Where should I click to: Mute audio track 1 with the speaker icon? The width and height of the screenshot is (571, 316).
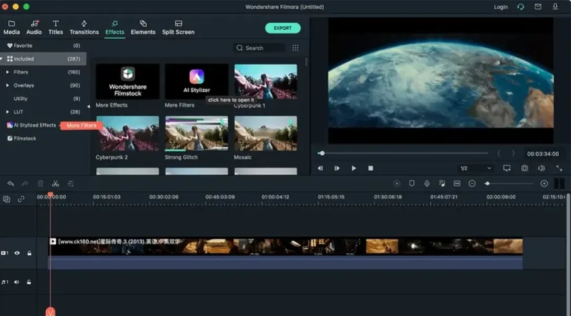point(17,282)
